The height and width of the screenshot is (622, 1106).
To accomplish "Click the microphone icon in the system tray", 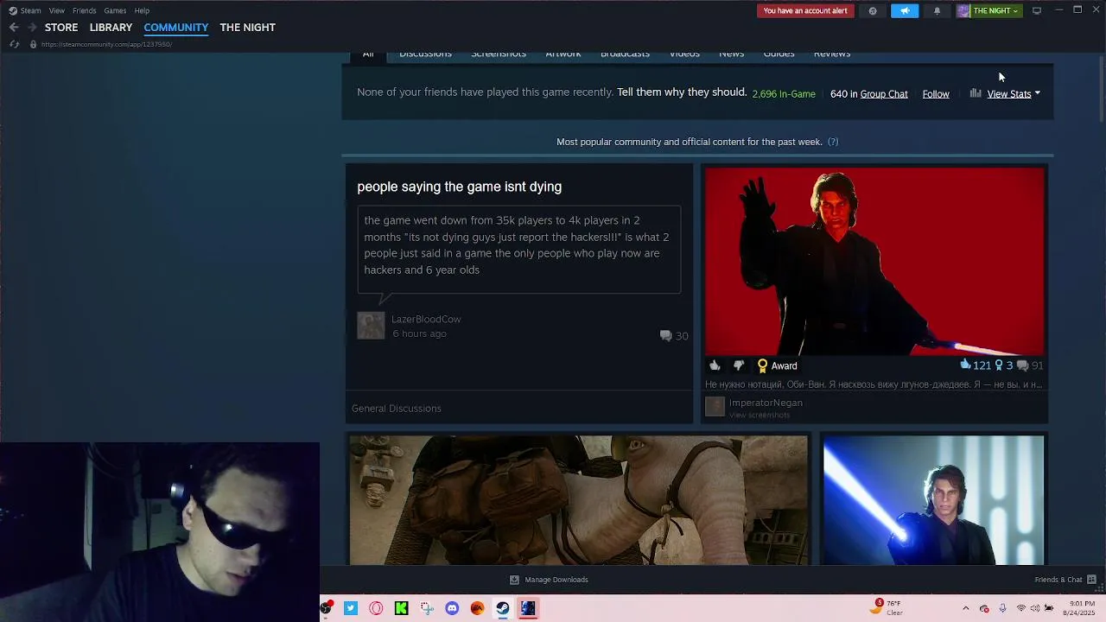I will coord(1002,608).
